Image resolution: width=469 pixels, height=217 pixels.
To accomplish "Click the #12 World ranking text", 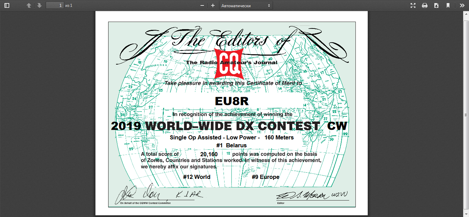I will coord(196,177).
